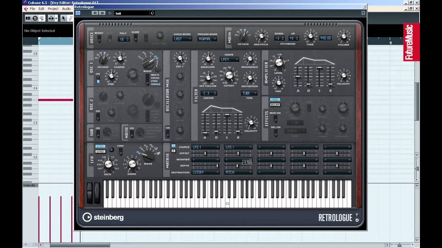Screen dimensions: 442x248
Task: Switch to matrix page 1 tab
Action: (173, 146)
